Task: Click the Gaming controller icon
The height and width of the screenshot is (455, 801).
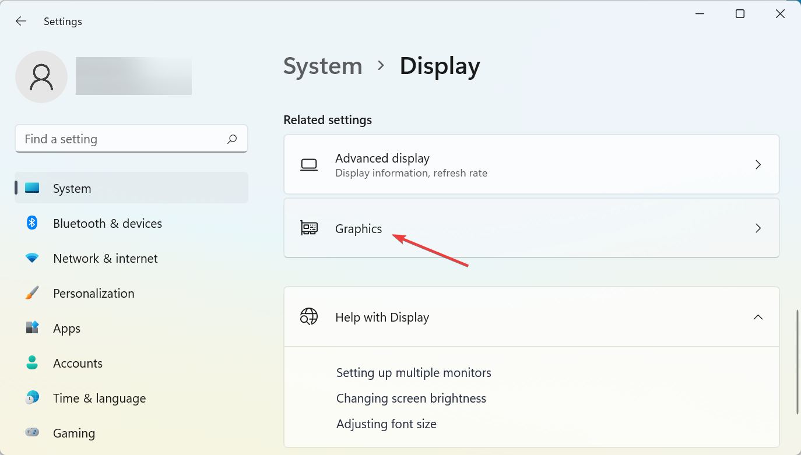Action: coord(32,433)
